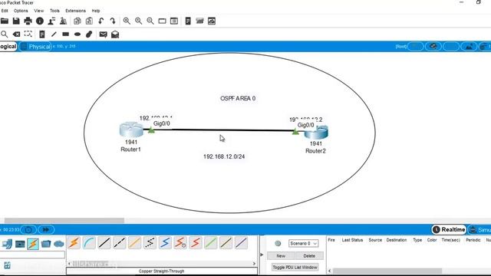
Task: Choose Serial DCE cable with clock
Action: (180, 243)
